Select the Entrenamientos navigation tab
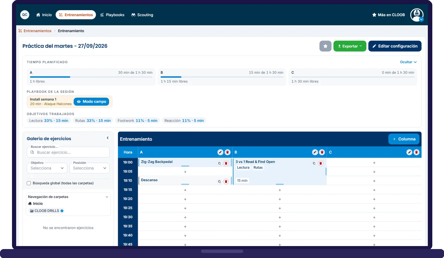 [x=76, y=15]
